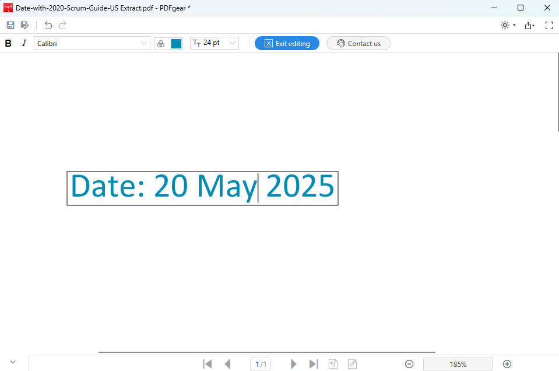The height and width of the screenshot is (371, 559).
Task: Open the color mixer icon
Action: point(161,44)
